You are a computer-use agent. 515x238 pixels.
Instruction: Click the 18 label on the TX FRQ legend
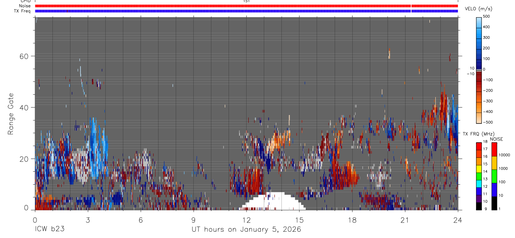[485, 142]
